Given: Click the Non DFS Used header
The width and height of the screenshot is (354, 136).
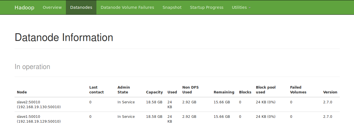Looking at the screenshot, I should (190, 90).
